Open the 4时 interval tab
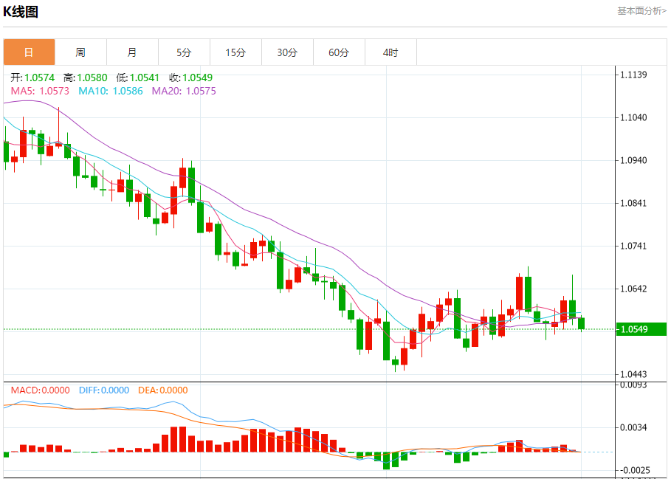 point(390,52)
